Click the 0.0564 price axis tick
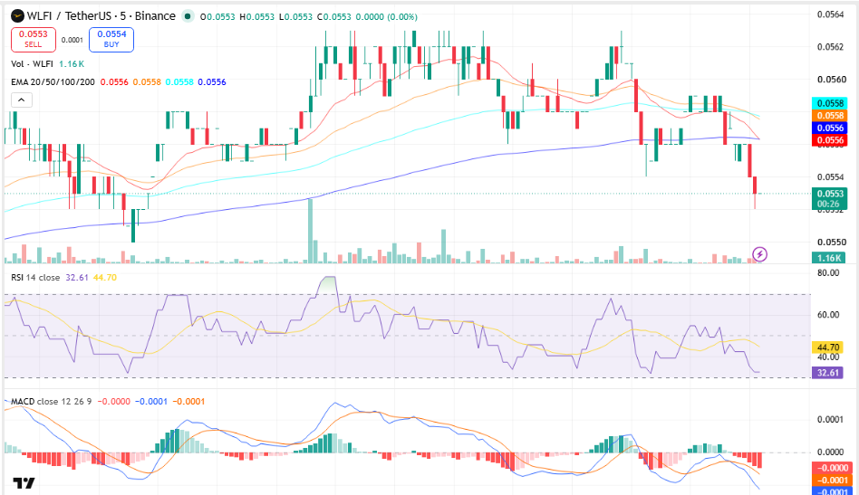 tap(831, 14)
